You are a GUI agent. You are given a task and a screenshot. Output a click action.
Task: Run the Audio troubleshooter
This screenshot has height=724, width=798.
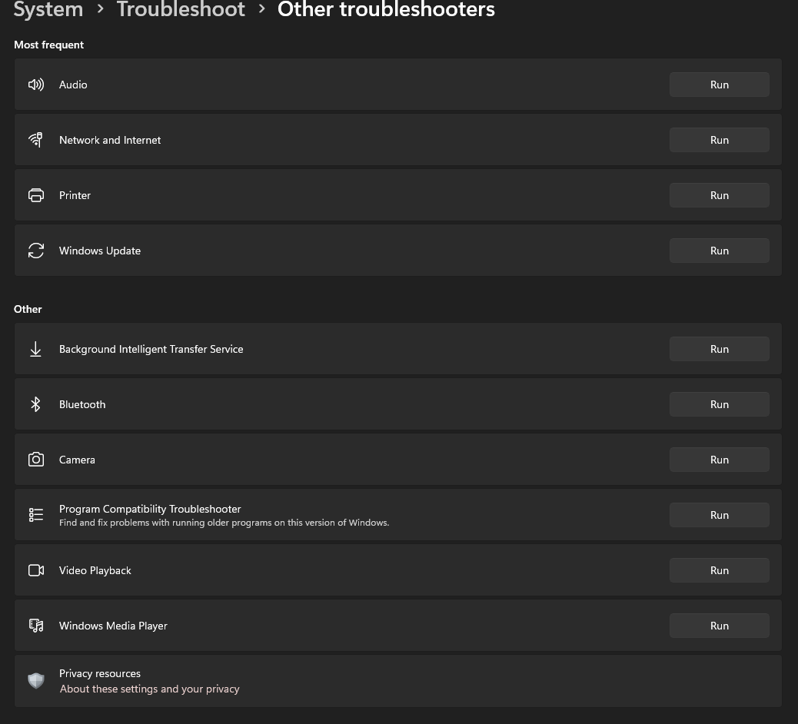click(719, 85)
